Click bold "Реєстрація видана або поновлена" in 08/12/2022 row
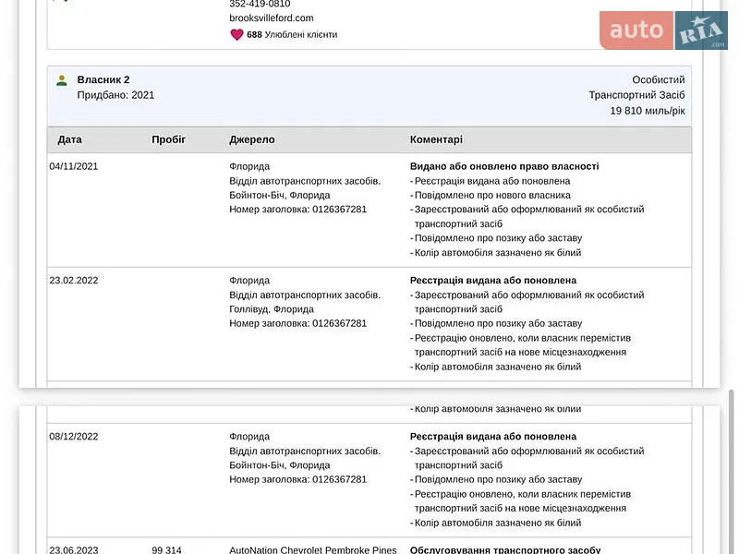Viewport: 739px width, 554px height. tap(493, 437)
